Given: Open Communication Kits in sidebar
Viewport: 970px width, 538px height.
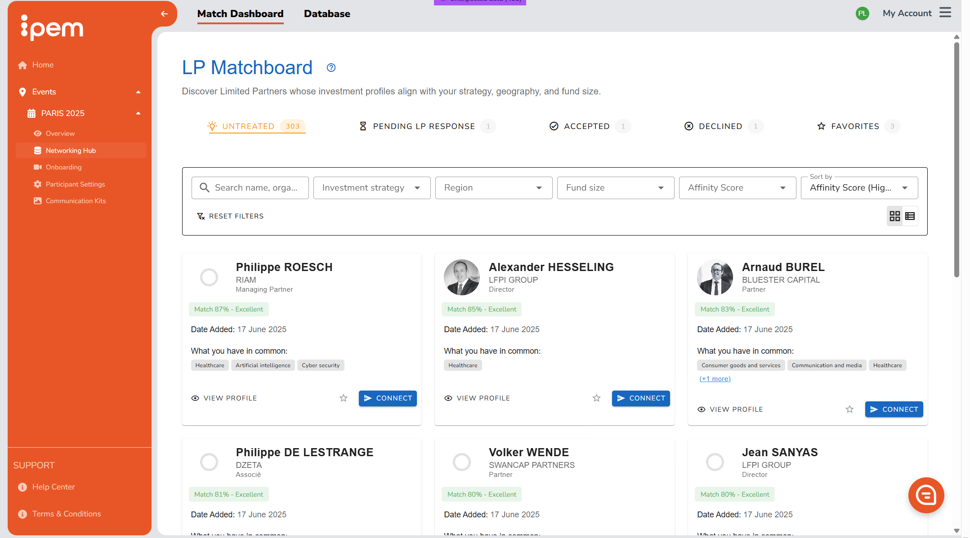Looking at the screenshot, I should [76, 201].
